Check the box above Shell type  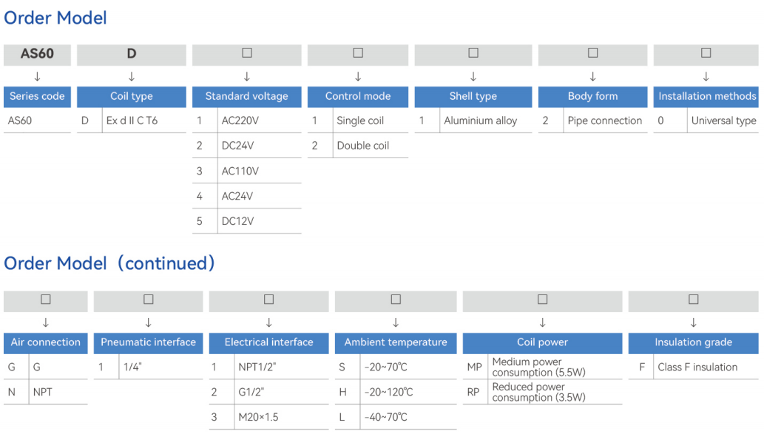click(x=473, y=52)
